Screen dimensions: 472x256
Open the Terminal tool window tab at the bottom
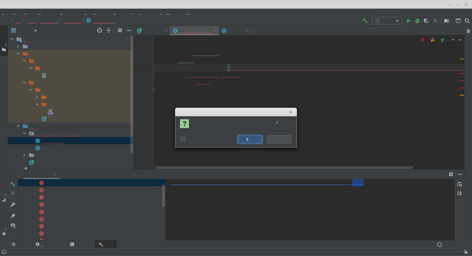pos(72,244)
